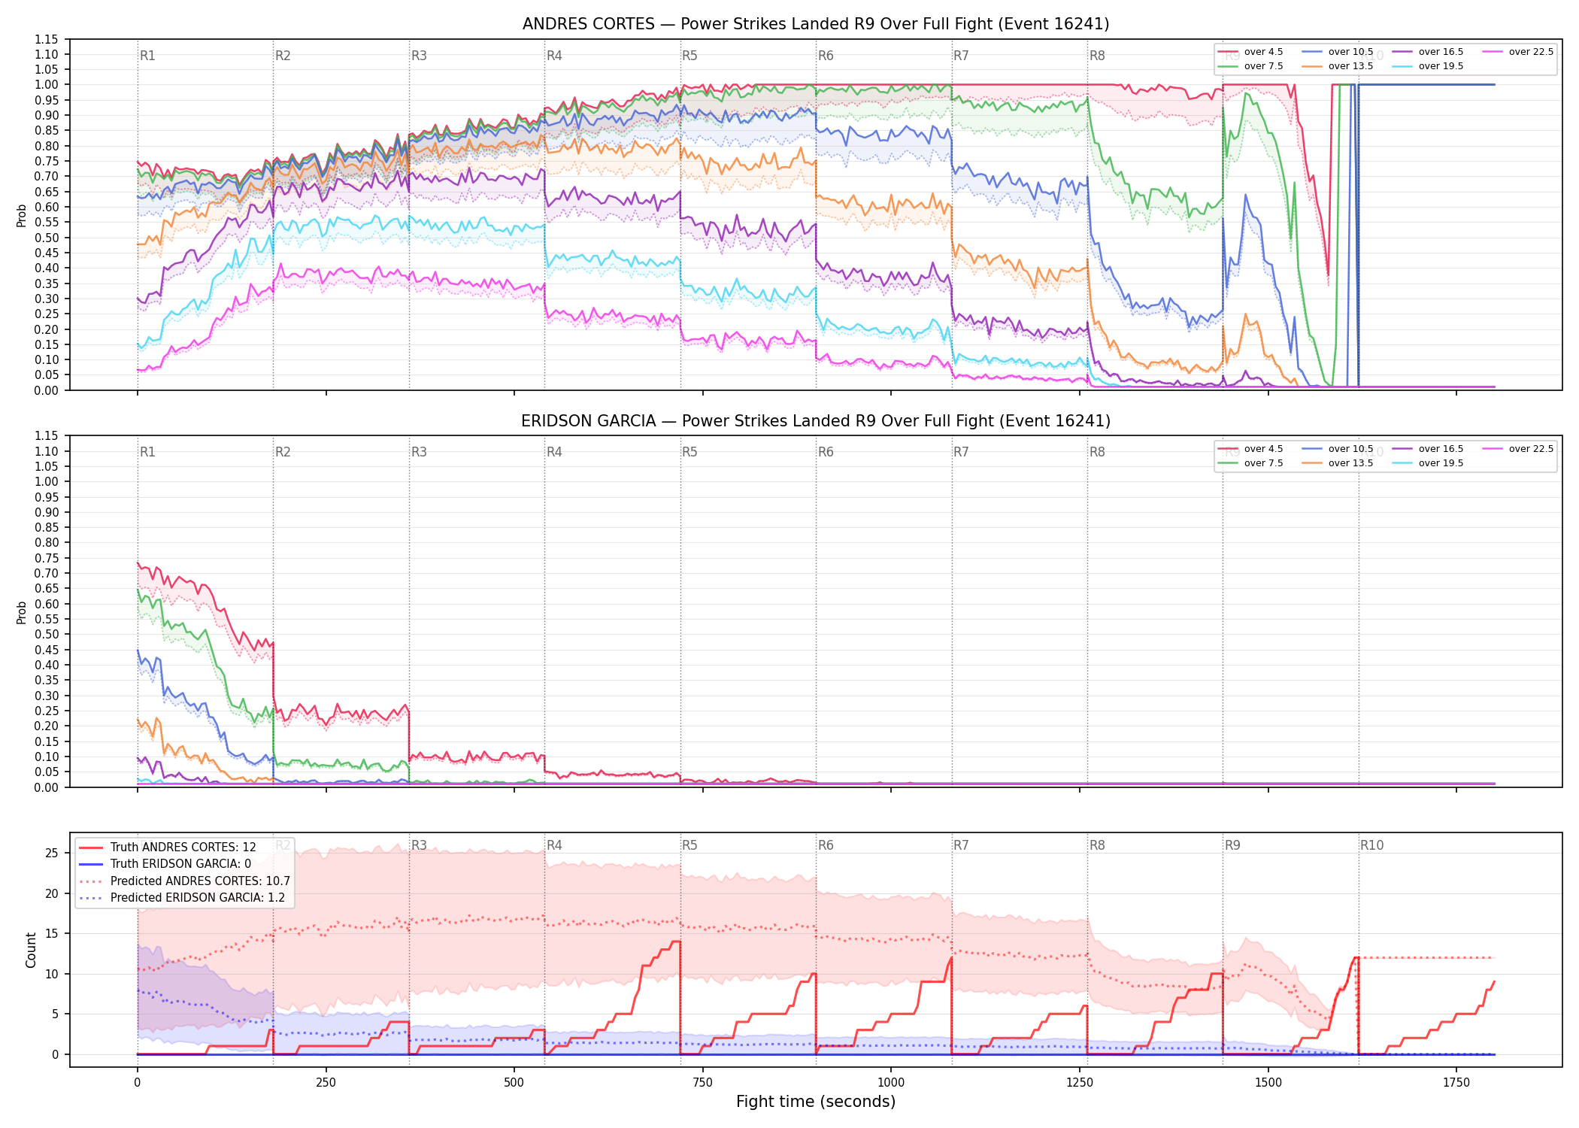Click the 'Fight time (seconds)' axis label
Screen dimensions: 1579x1128
click(x=816, y=1102)
